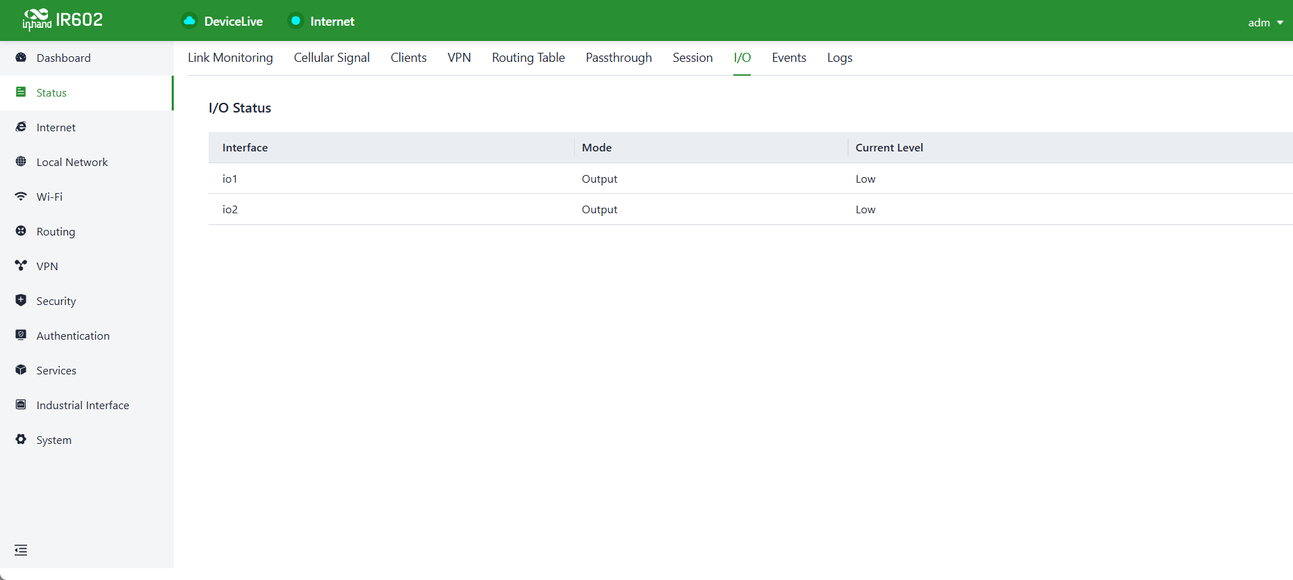Viewport: 1293px width, 580px height.
Task: Click the Services cube icon
Action: tap(21, 370)
